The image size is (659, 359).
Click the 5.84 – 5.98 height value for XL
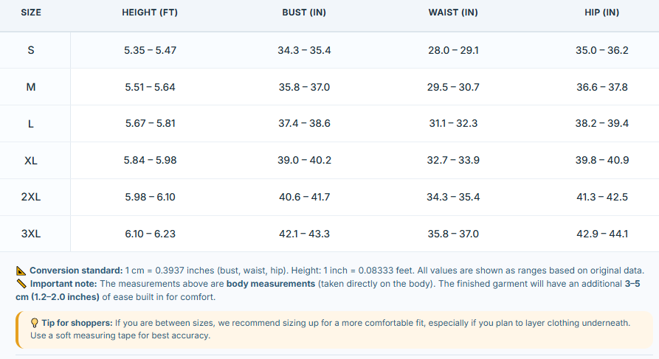[150, 161]
